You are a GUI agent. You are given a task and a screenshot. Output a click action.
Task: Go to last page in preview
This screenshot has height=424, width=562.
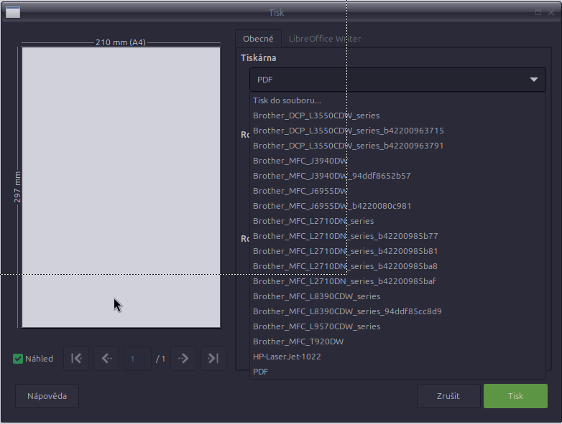coord(213,359)
